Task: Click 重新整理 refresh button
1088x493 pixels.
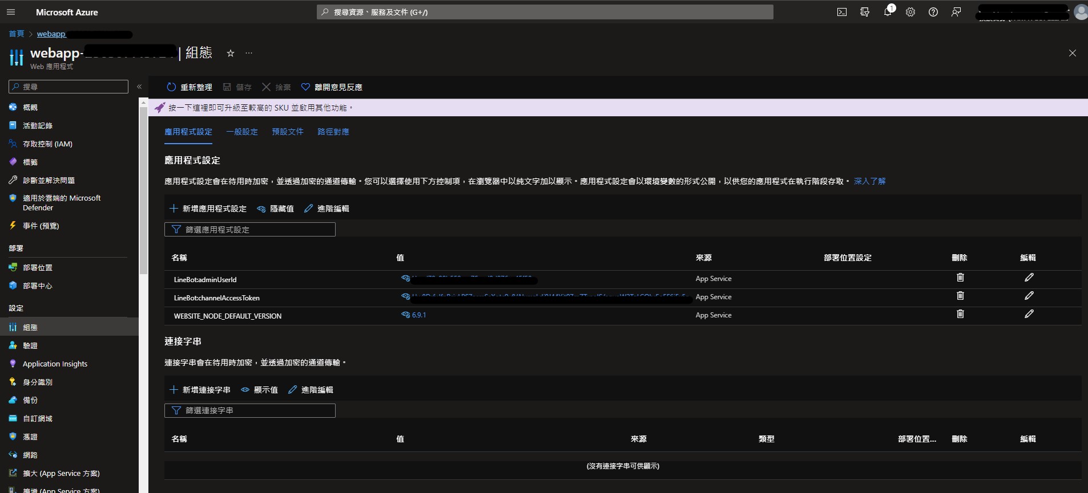Action: tap(189, 87)
